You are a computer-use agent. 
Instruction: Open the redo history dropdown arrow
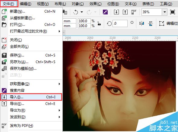tap(95, 12)
